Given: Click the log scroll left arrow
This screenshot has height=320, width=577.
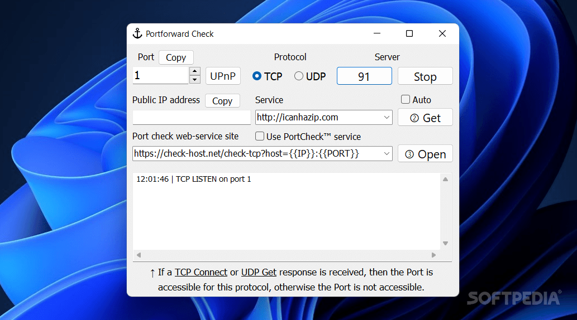Looking at the screenshot, I should 139,255.
